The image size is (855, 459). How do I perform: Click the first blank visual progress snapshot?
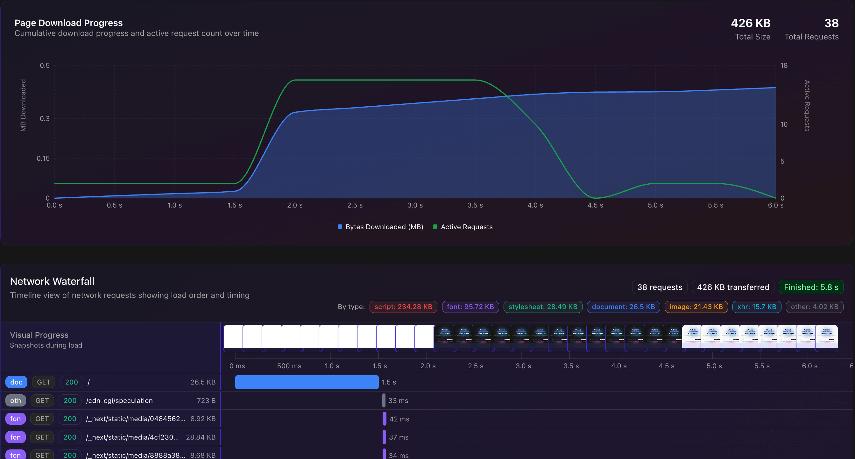tap(233, 336)
